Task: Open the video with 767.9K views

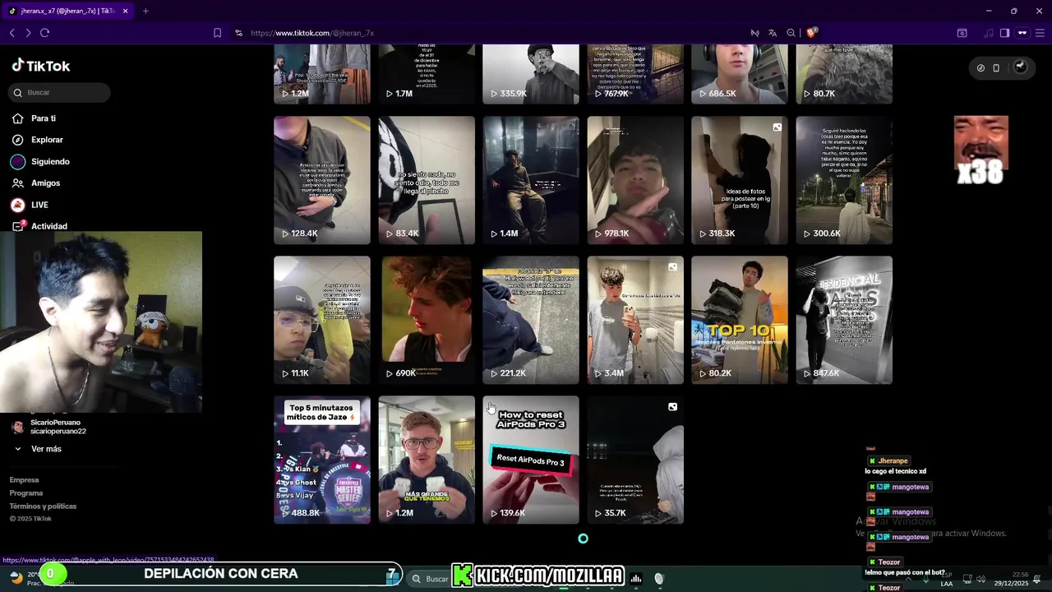Action: point(635,75)
